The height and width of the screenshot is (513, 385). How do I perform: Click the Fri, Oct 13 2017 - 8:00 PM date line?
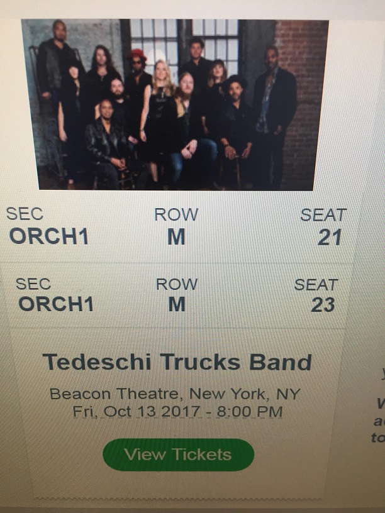(x=177, y=411)
